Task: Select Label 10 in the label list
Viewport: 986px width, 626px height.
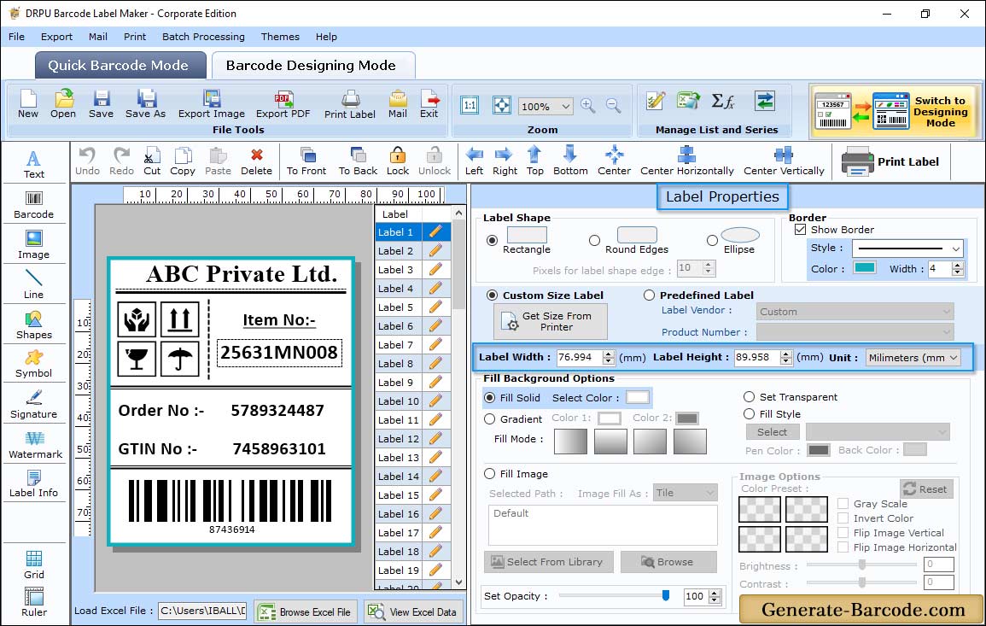Action: click(399, 401)
